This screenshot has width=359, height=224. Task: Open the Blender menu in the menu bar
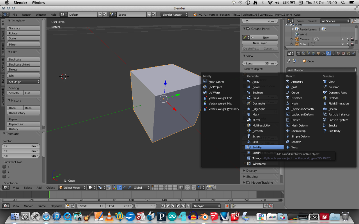pyautogui.click(x=20, y=3)
